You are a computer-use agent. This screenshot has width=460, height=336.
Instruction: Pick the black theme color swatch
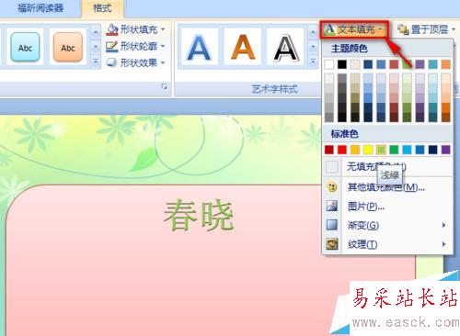tap(342, 64)
